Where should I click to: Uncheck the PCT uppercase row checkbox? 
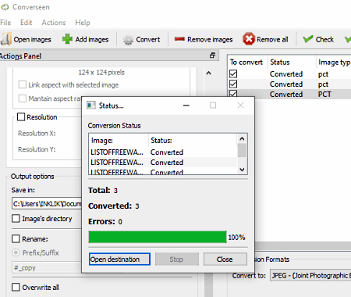pos(233,94)
